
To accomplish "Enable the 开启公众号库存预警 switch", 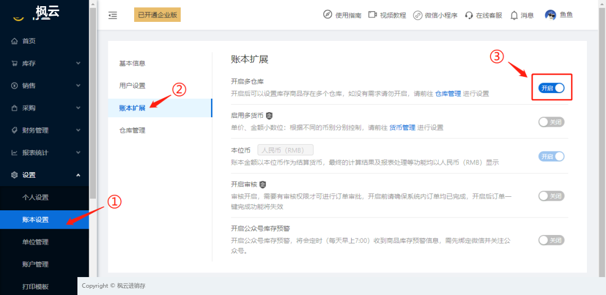I will point(552,240).
